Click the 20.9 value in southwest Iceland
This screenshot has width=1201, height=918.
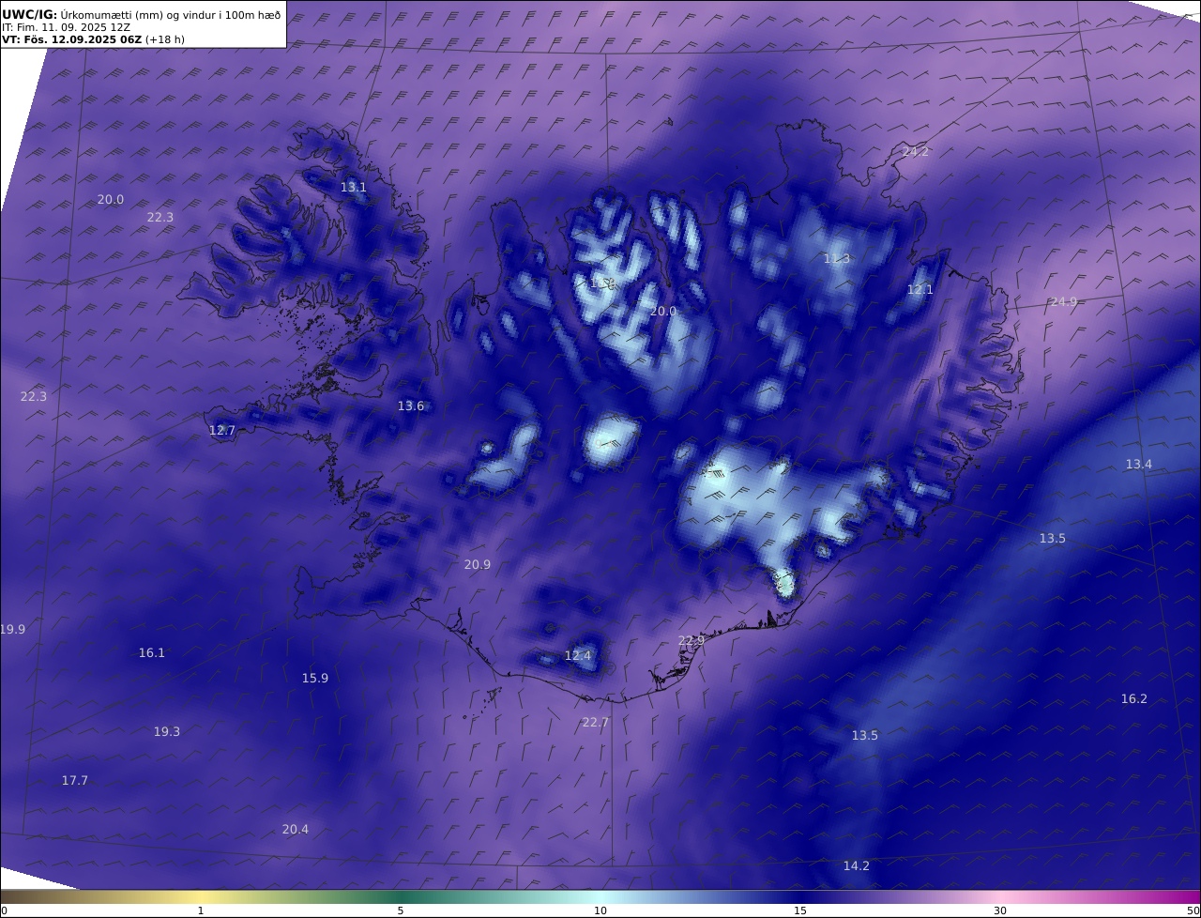point(478,564)
